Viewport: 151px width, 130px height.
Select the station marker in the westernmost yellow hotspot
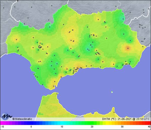(16, 39)
